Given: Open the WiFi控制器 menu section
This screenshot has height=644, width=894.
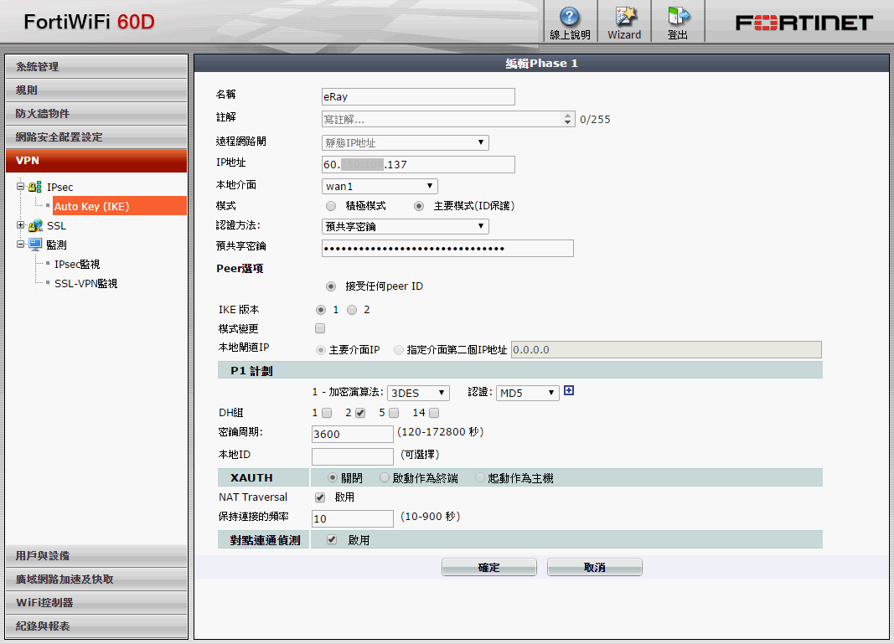Looking at the screenshot, I should pyautogui.click(x=96, y=602).
